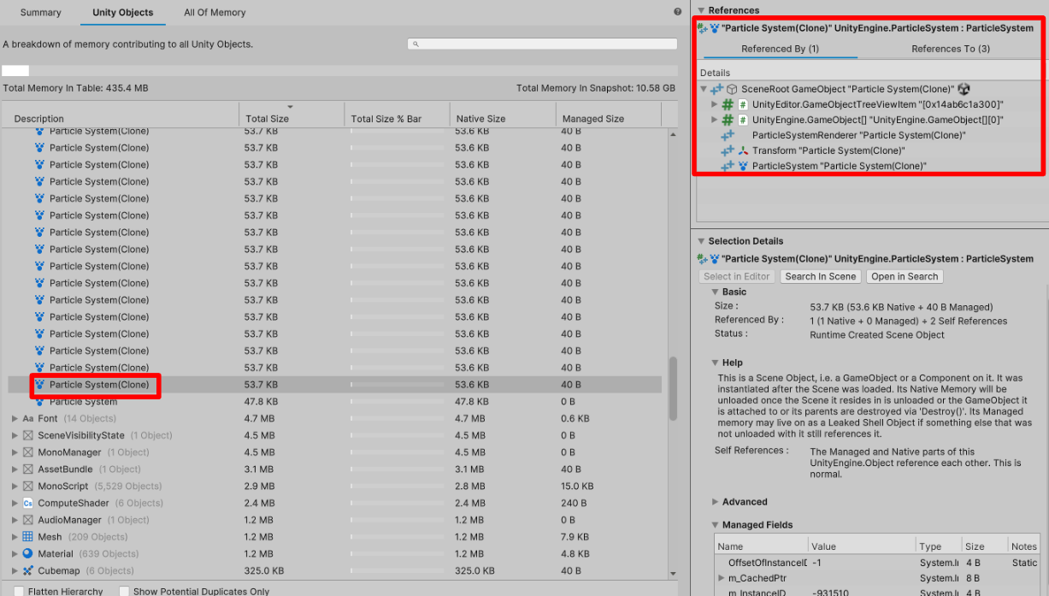Collapse the Selection Details section
Screen dimensions: 1049x596
click(x=701, y=241)
